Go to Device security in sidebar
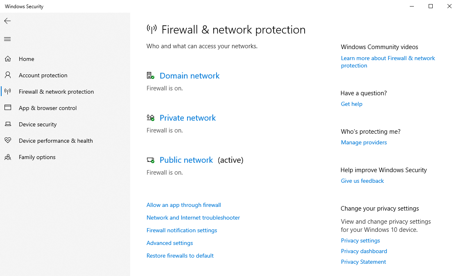This screenshot has width=454, height=276. click(x=38, y=124)
